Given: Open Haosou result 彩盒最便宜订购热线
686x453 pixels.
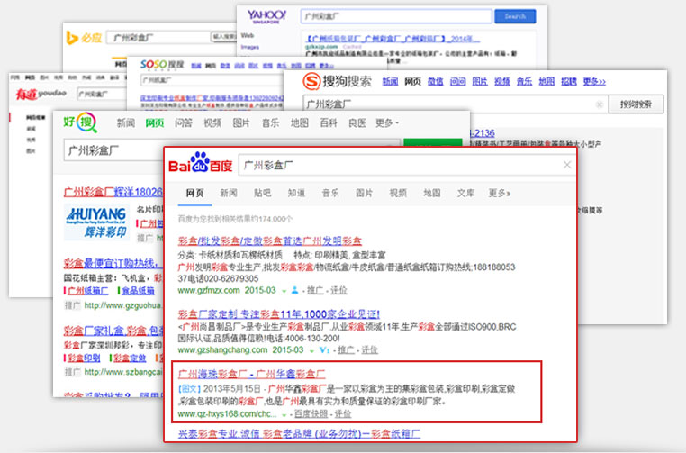Looking at the screenshot, I should coord(112,263).
